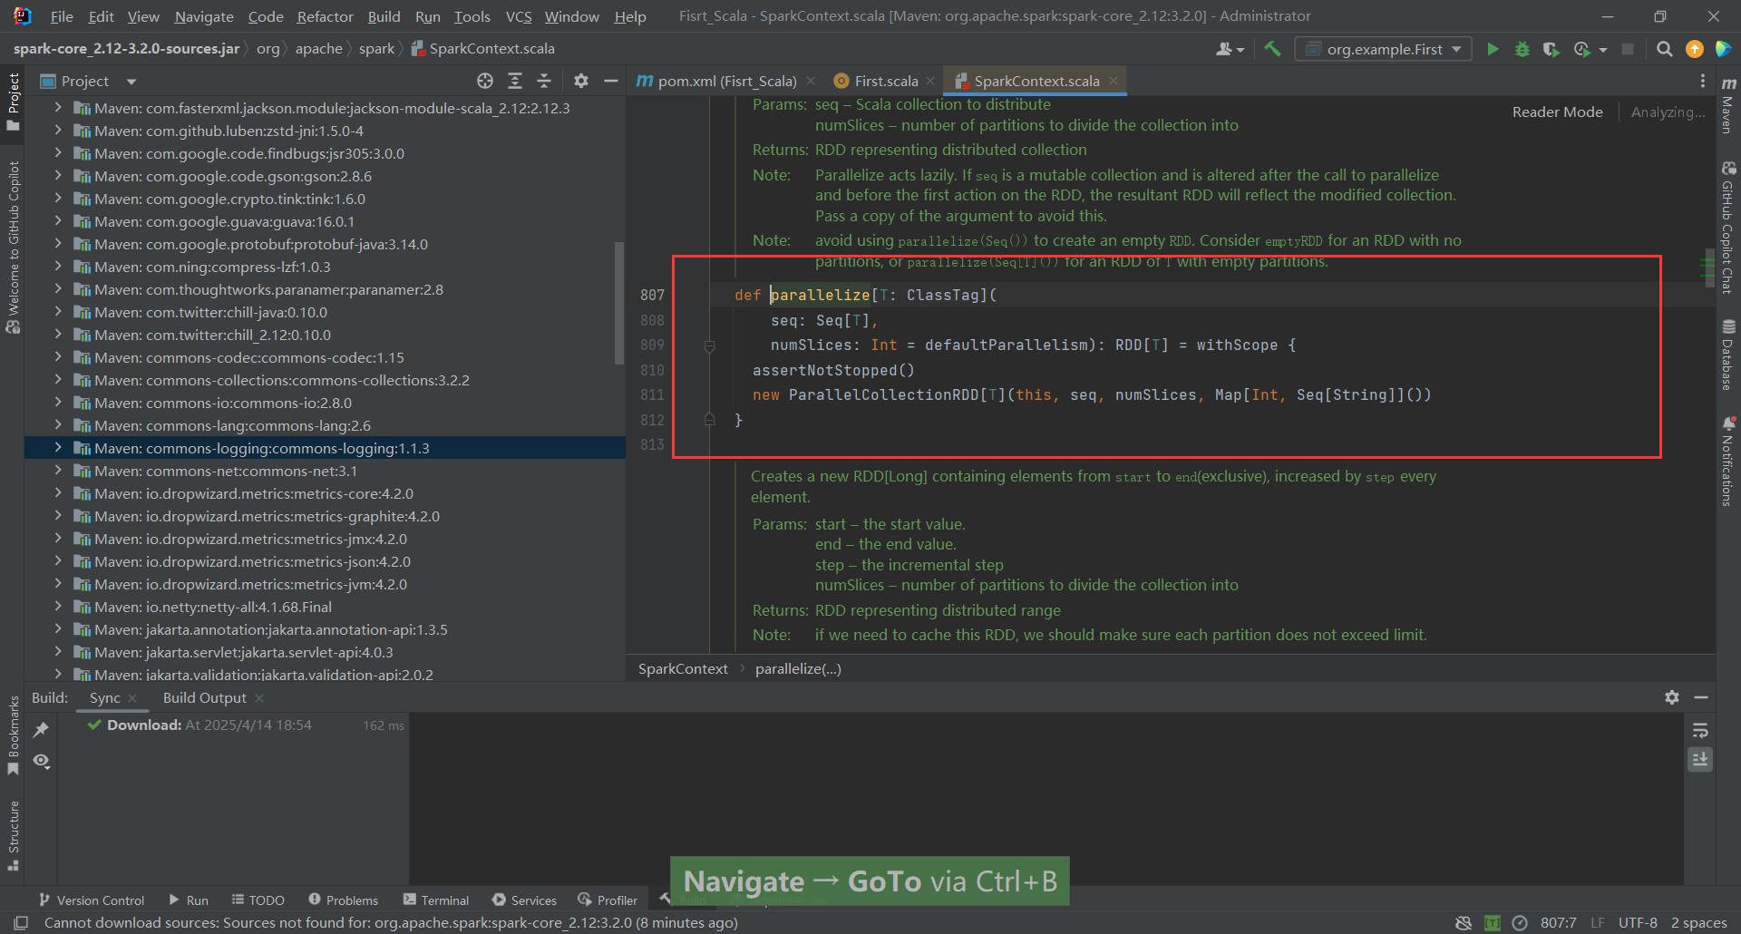This screenshot has height=934, width=1741.
Task: Click editor tabs more options icon
Action: [1703, 81]
